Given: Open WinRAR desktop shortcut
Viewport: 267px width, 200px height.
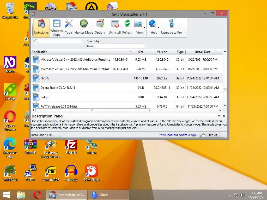Looking at the screenshot, I should point(30,146).
